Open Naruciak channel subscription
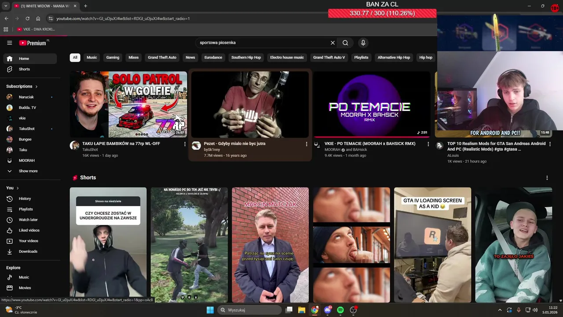 30,97
